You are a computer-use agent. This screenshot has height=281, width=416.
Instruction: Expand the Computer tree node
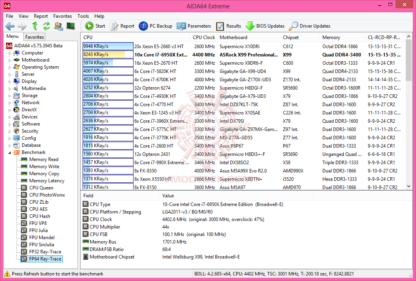pos(9,53)
